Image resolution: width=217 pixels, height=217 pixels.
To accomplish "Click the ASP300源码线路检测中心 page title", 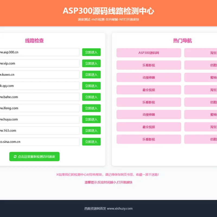I will coord(108,11).
